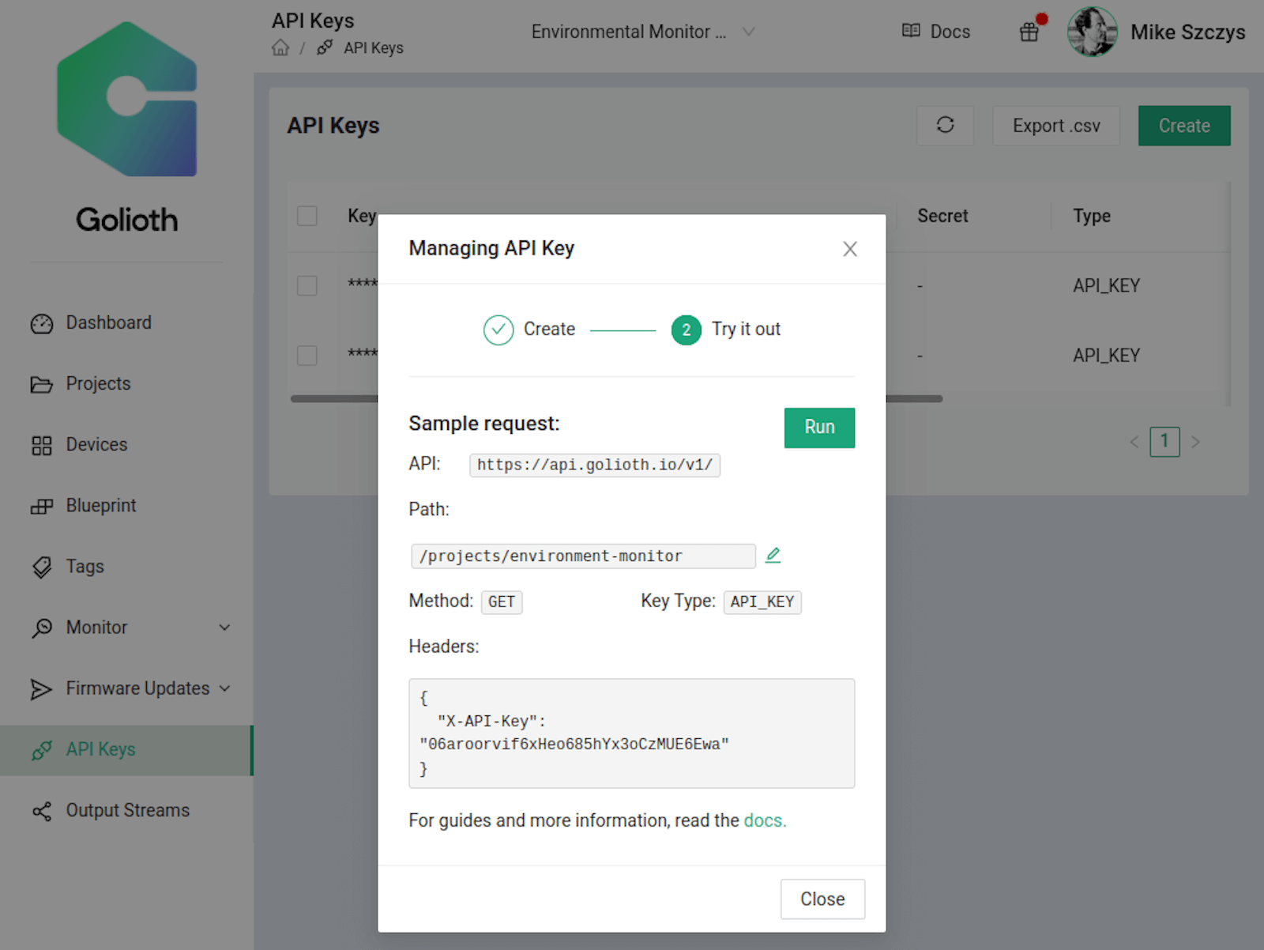1264x950 pixels.
Task: Run the sample request
Action: pyautogui.click(x=819, y=428)
